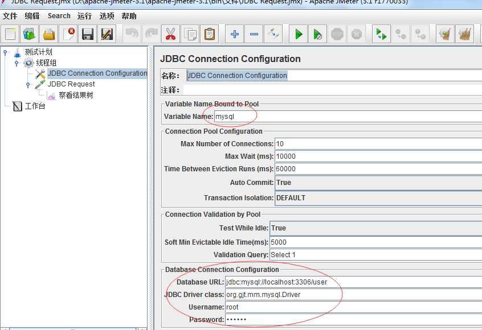Click the Stop test icon

337,34
